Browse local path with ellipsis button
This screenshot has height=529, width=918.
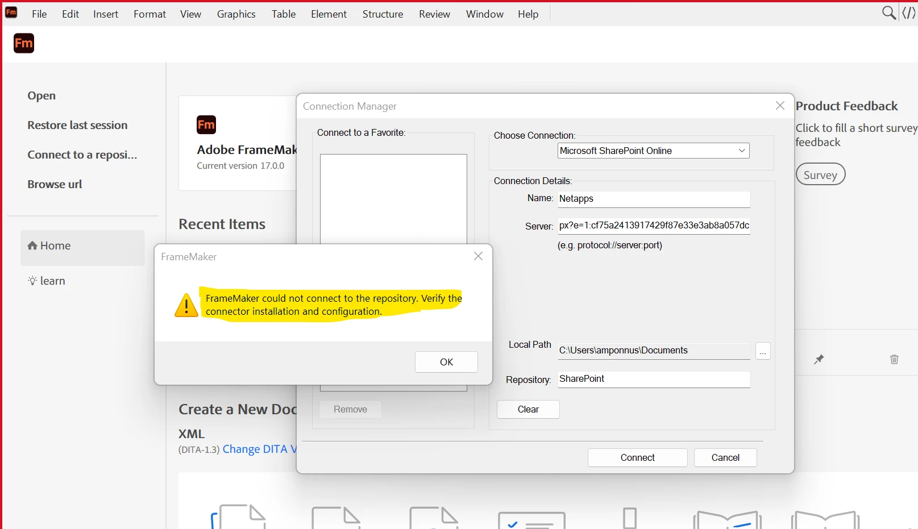[763, 351]
